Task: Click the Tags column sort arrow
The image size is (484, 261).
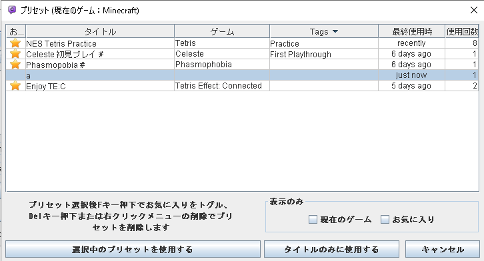Action: pos(335,31)
